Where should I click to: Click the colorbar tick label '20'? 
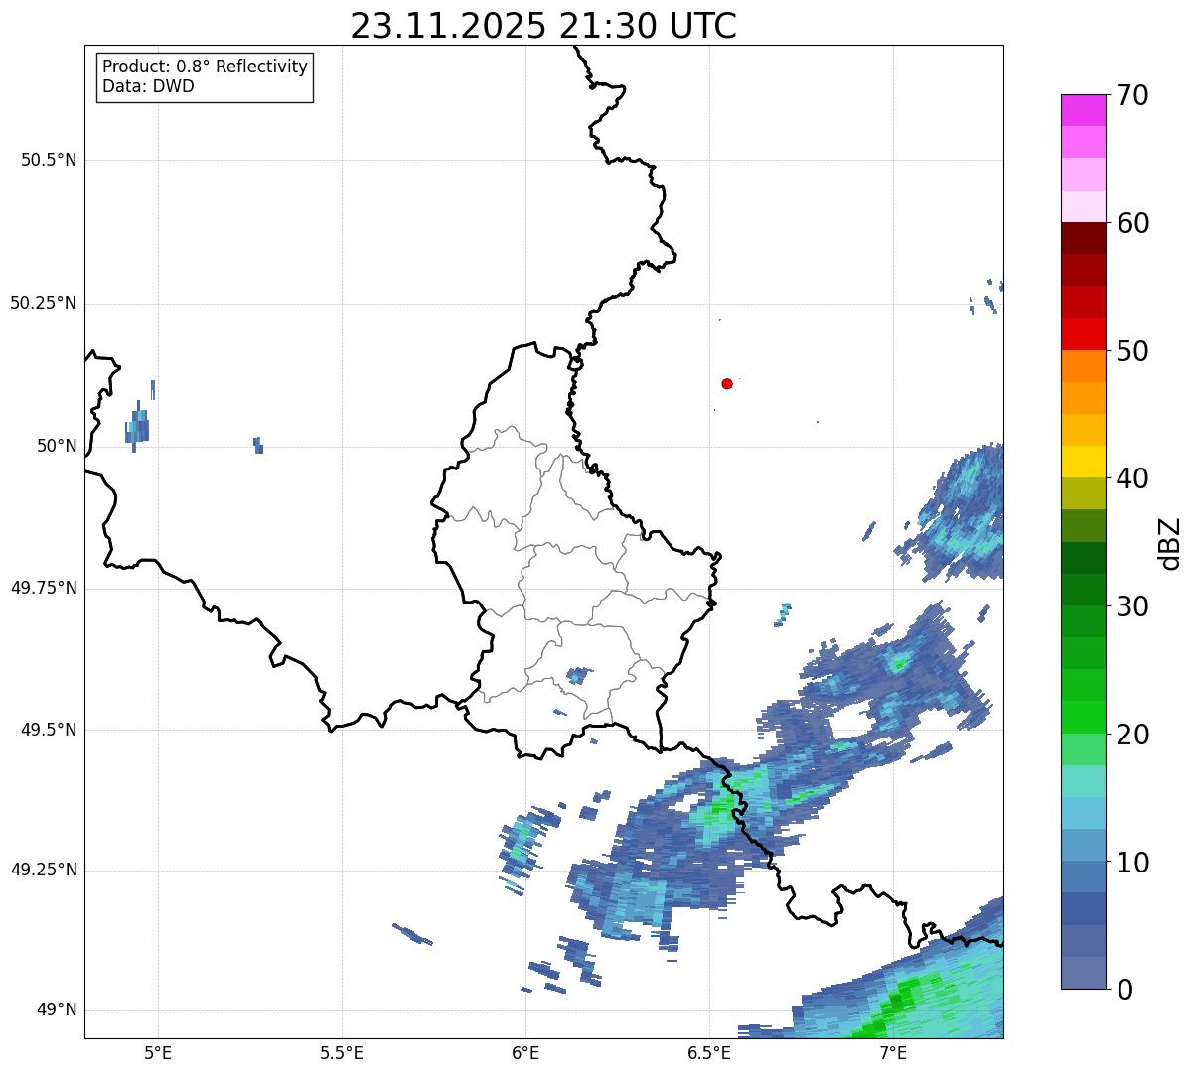1132,735
